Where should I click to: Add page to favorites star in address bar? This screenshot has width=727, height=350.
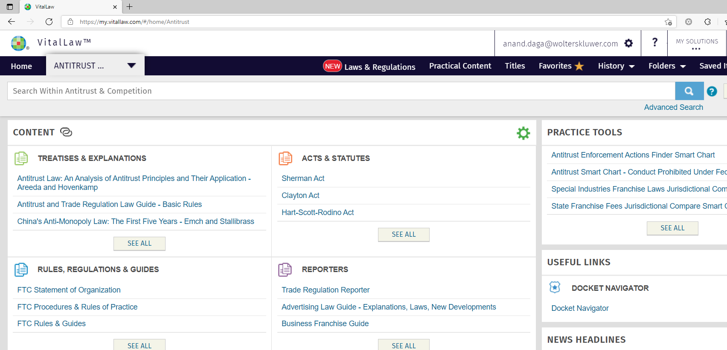(x=668, y=22)
